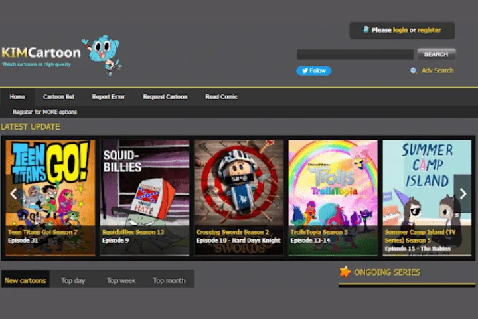Click the SEARCH button
The image size is (478, 319).
click(x=436, y=54)
